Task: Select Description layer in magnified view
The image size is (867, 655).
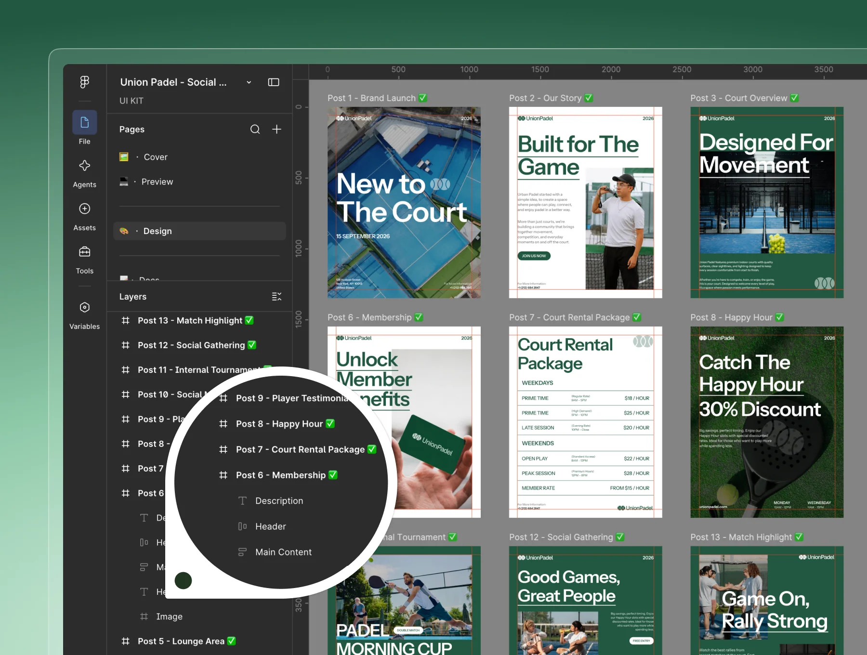Action: click(x=279, y=501)
